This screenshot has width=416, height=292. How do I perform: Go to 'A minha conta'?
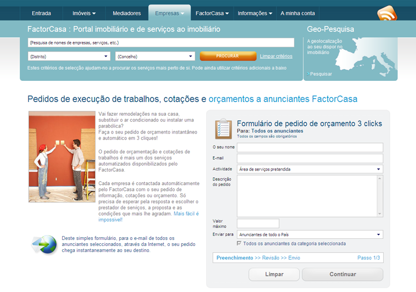pyautogui.click(x=297, y=13)
